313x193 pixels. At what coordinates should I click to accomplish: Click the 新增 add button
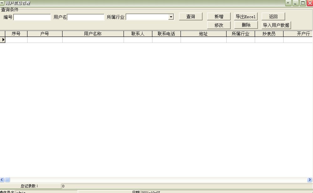[219, 17]
